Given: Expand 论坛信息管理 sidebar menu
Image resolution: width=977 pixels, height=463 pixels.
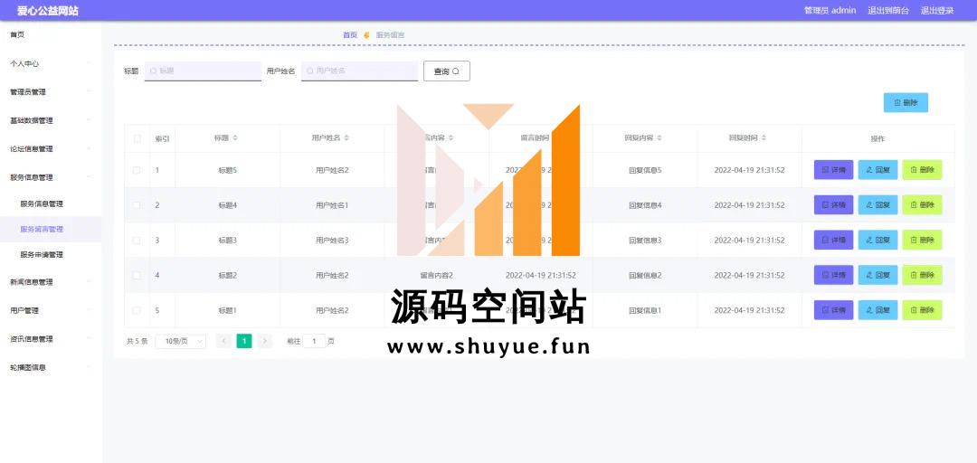Looking at the screenshot, I should [51, 149].
